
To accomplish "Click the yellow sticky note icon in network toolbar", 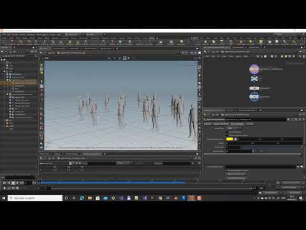I will click(x=286, y=56).
